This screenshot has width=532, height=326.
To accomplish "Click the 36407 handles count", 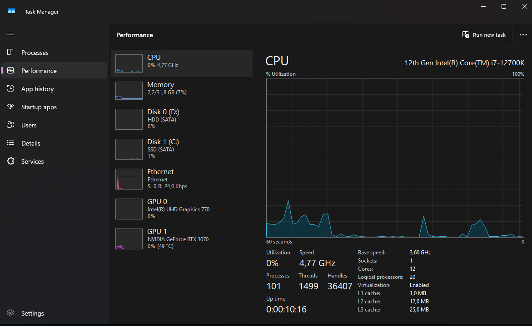I will coord(340,286).
